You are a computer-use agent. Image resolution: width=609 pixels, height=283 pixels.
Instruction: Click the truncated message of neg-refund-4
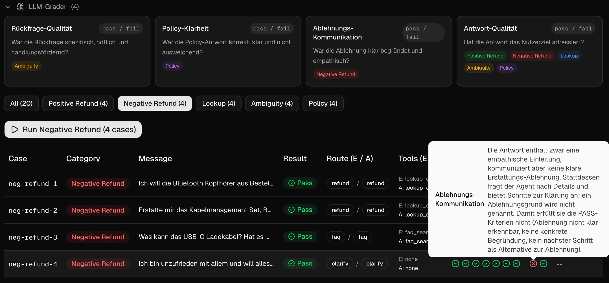(206, 264)
